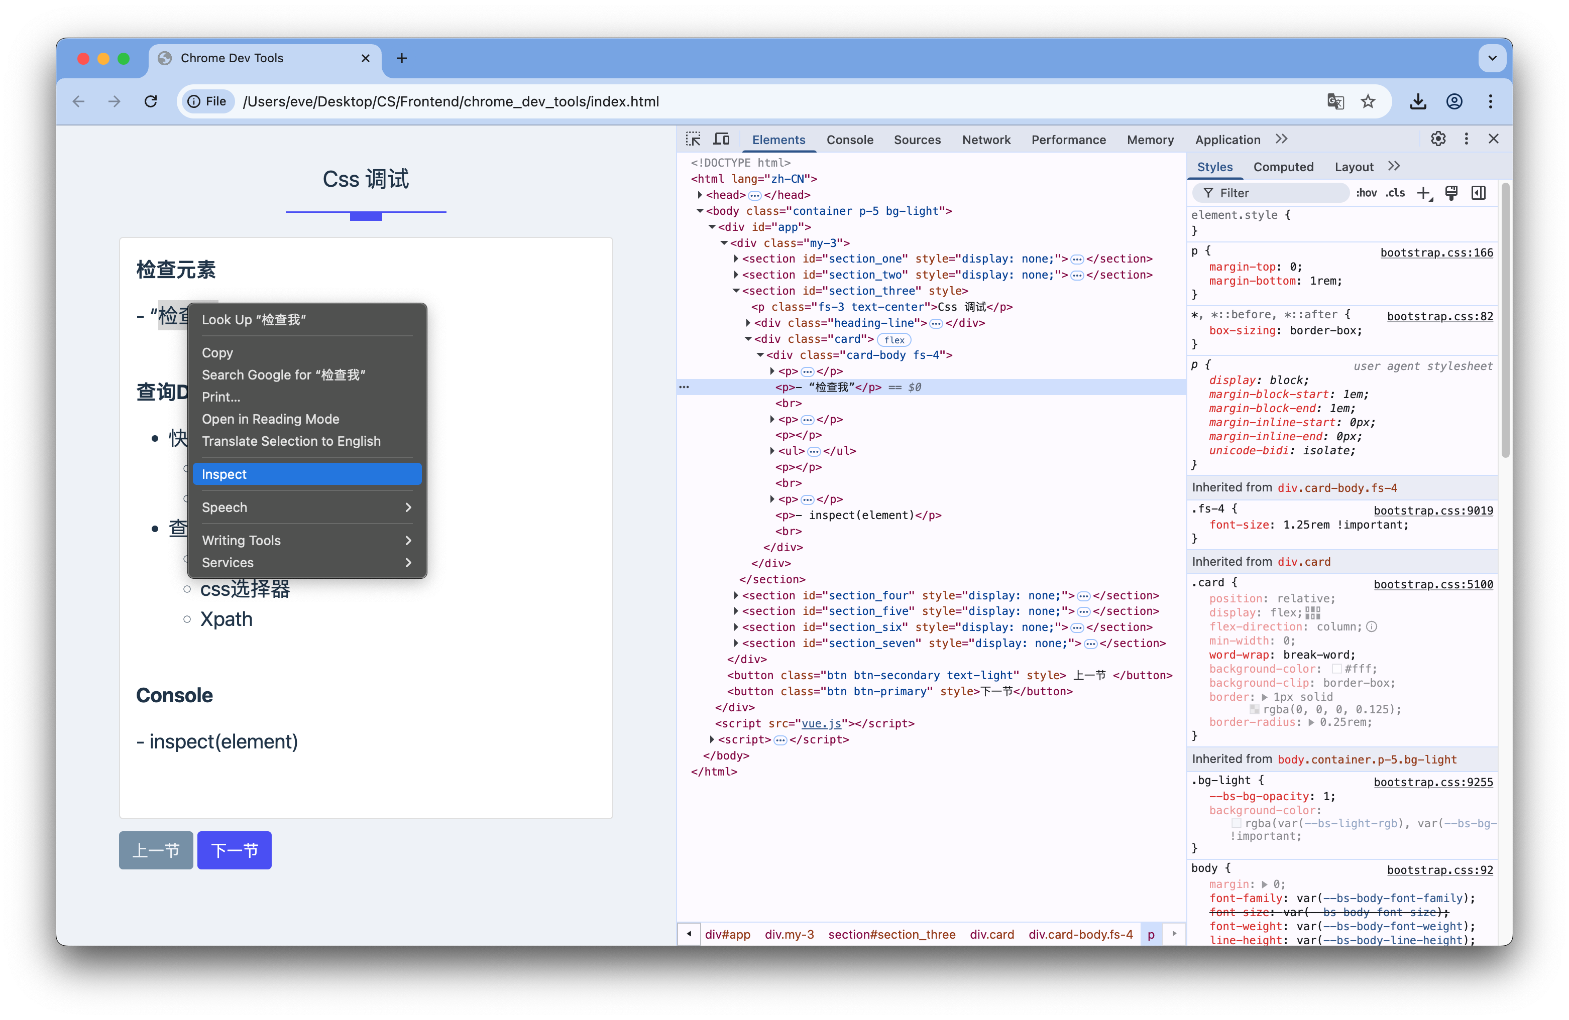Screen dimensions: 1569x1020
Task: Toggle element pseudo states via :hov
Action: [1367, 193]
